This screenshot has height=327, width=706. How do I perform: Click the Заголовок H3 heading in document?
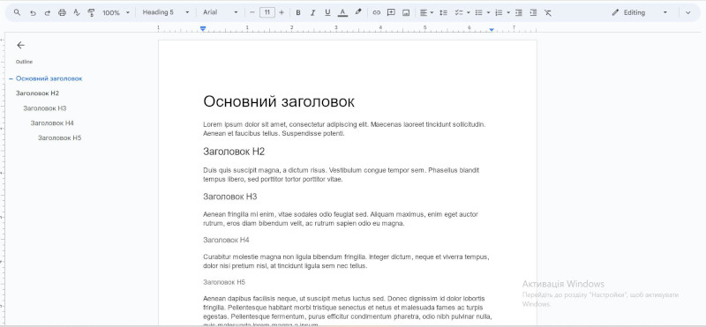230,197
